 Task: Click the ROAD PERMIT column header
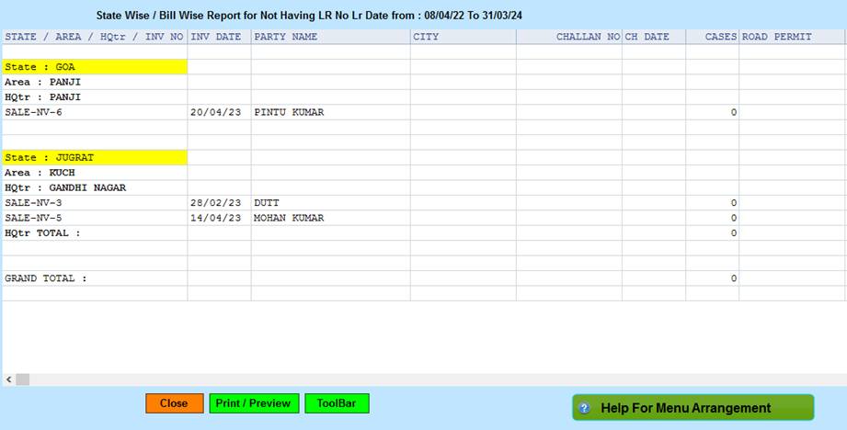pyautogui.click(x=776, y=37)
